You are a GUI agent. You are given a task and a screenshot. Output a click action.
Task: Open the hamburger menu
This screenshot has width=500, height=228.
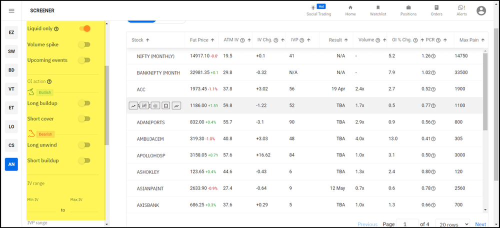pos(11,10)
